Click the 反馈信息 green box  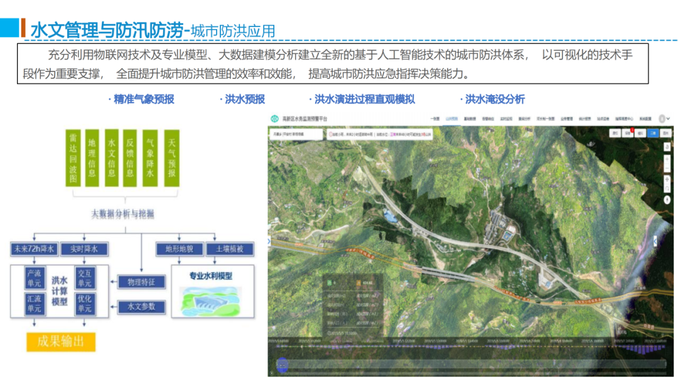click(130, 158)
